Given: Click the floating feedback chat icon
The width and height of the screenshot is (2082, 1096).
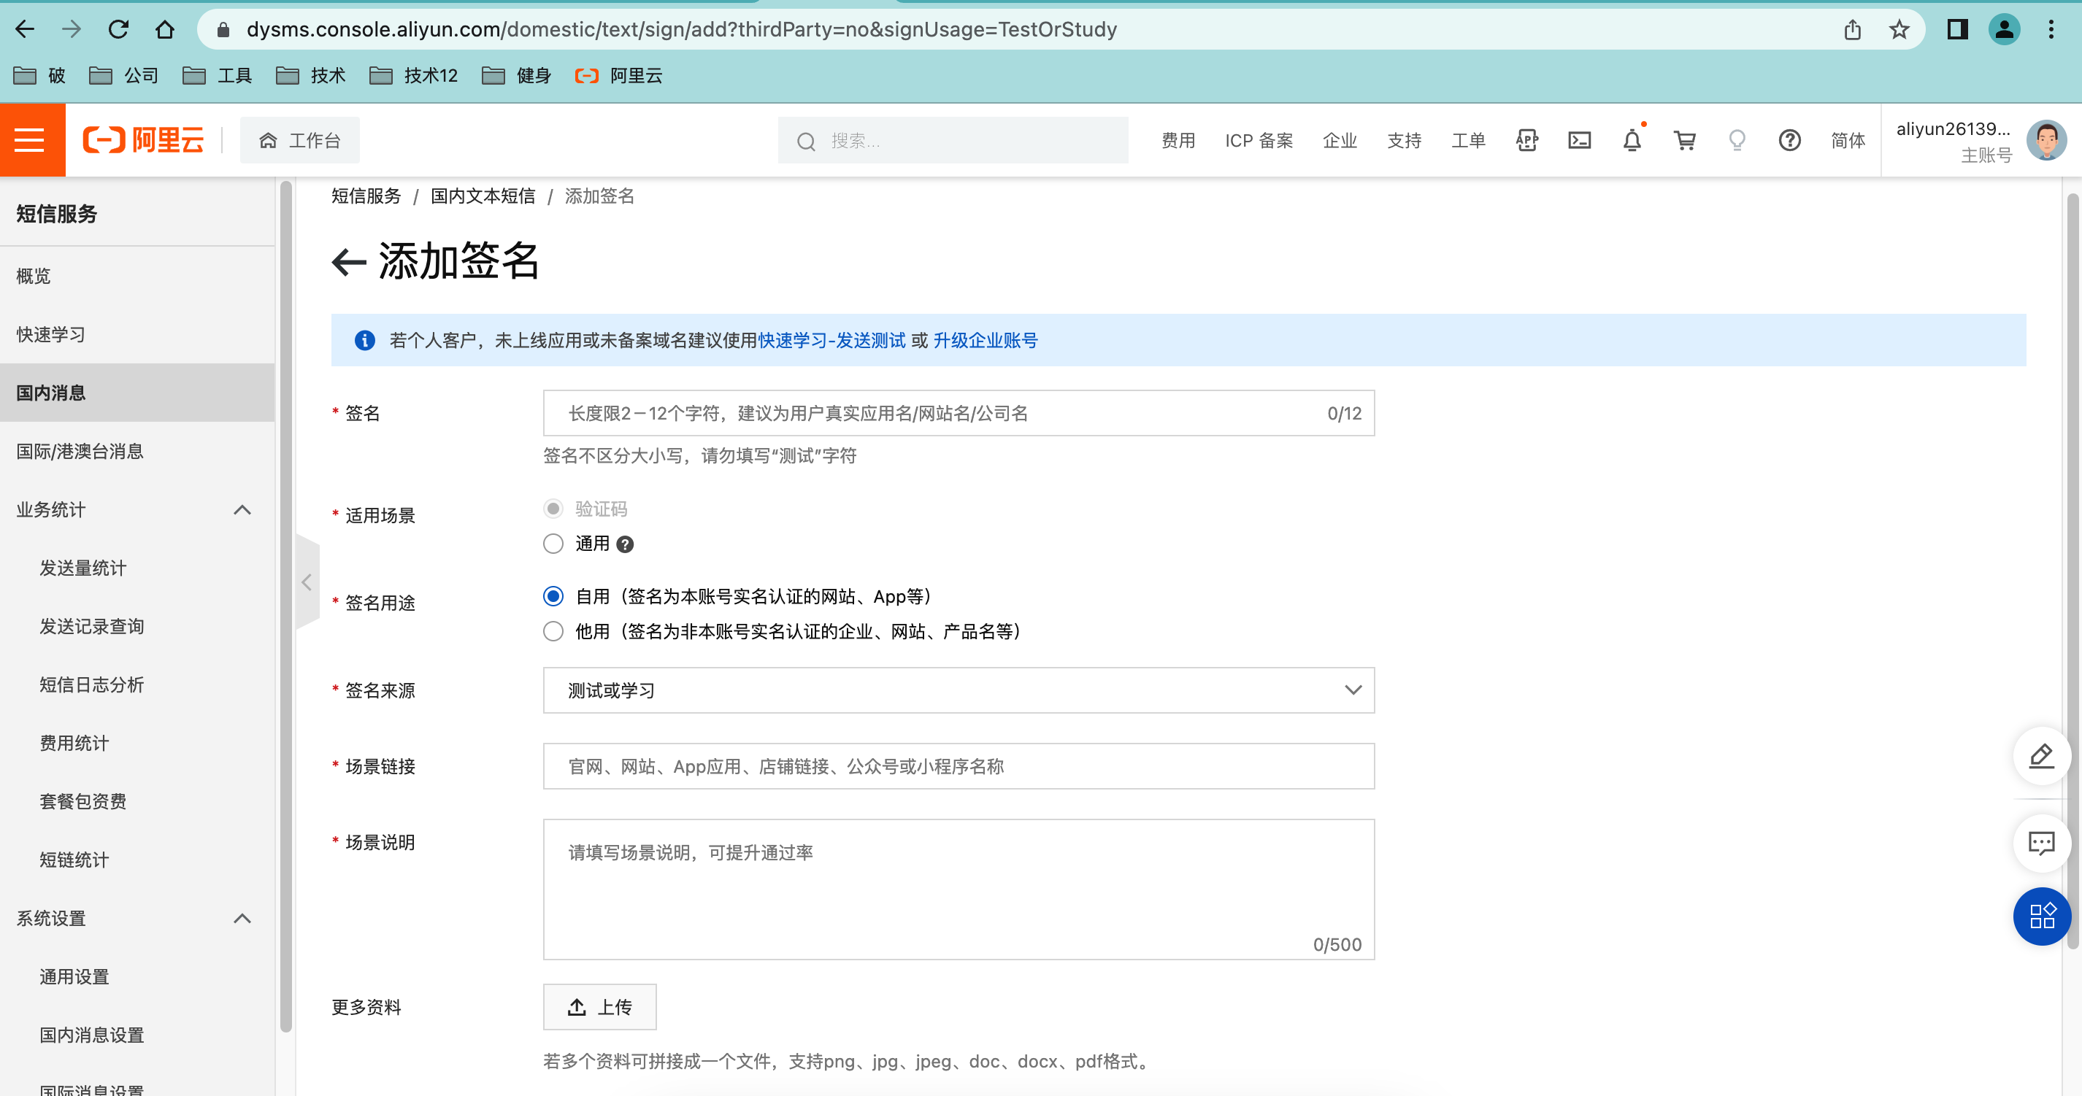Looking at the screenshot, I should click(x=2041, y=844).
